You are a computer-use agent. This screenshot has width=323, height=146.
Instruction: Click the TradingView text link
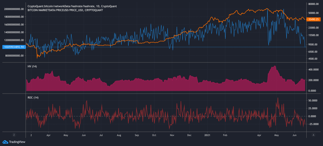[17, 142]
